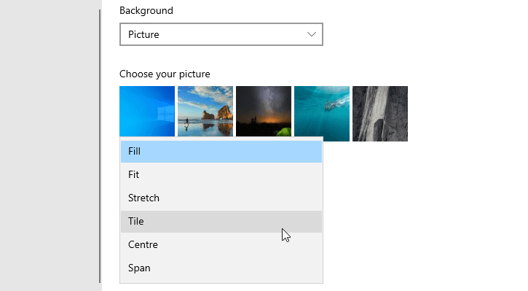Click the chevron arrow in Background dropdown
Image resolution: width=528 pixels, height=291 pixels.
[312, 34]
